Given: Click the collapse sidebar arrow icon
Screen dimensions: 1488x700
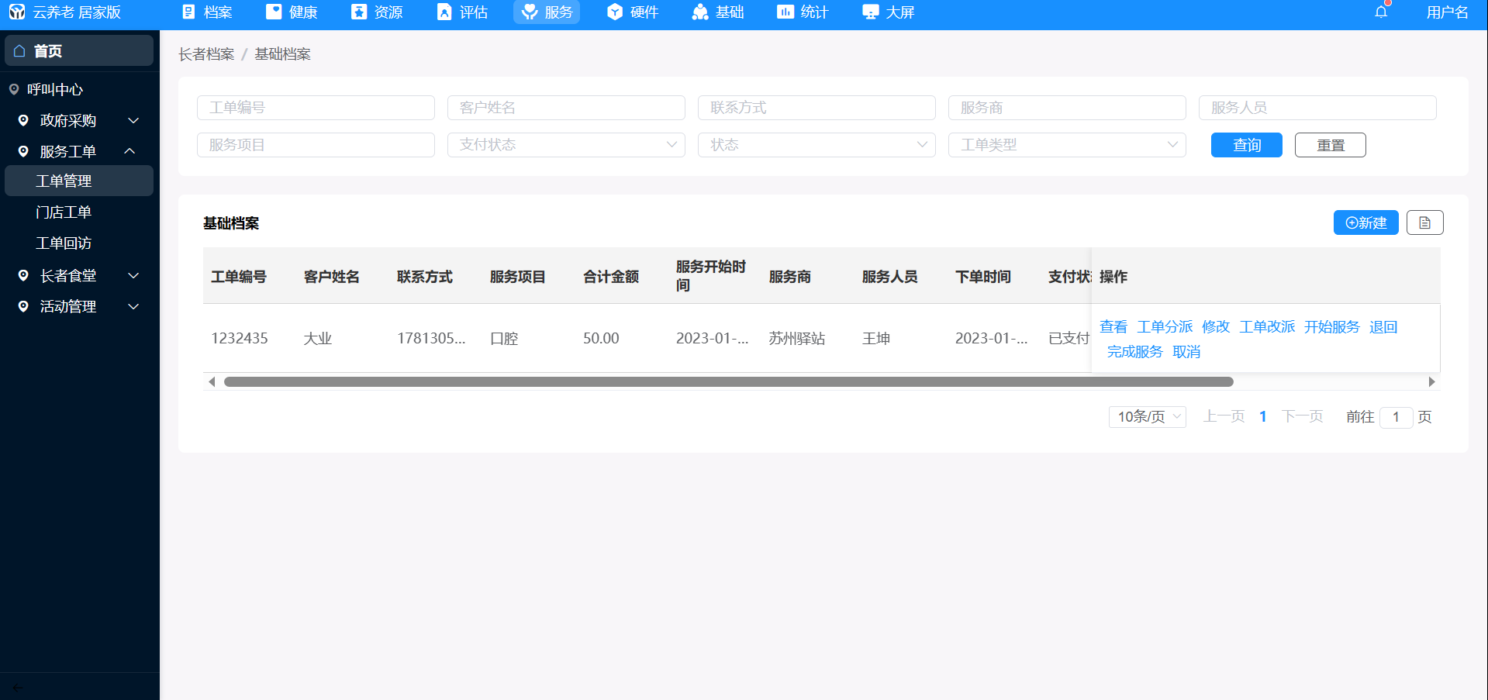Looking at the screenshot, I should (18, 687).
